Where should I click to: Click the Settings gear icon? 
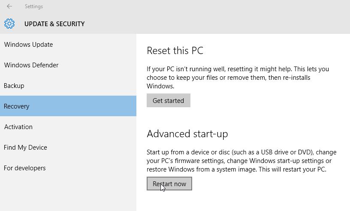point(9,24)
